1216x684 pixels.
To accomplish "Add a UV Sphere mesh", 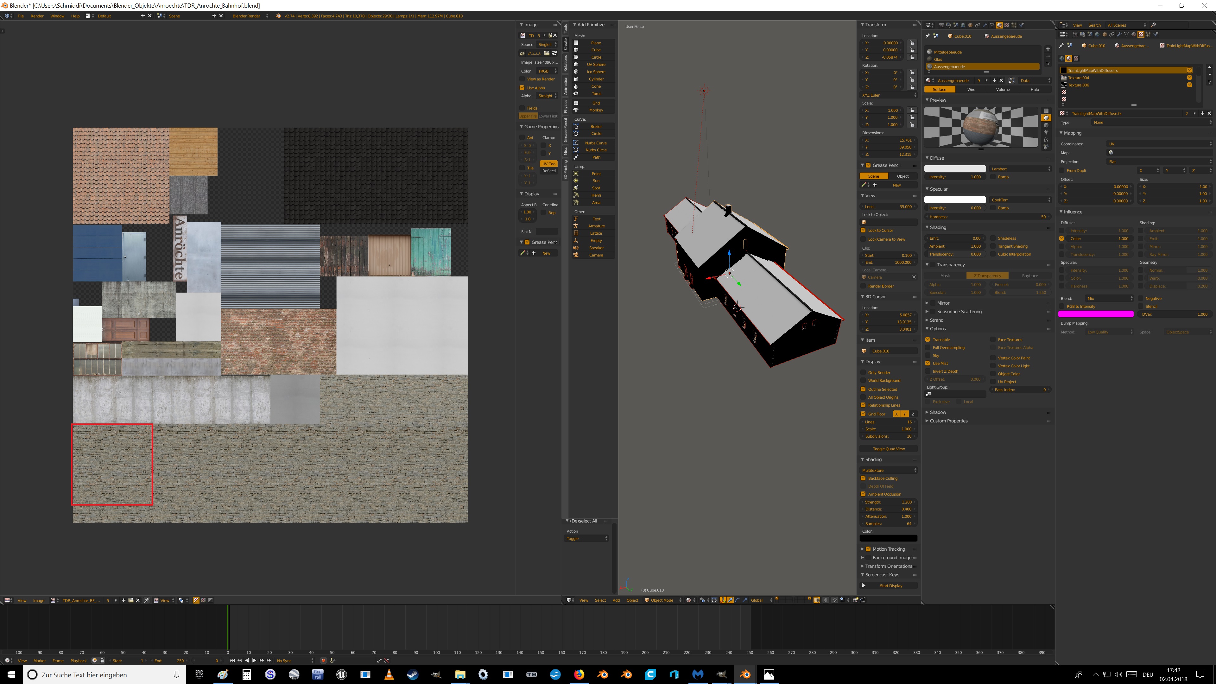I will click(596, 64).
